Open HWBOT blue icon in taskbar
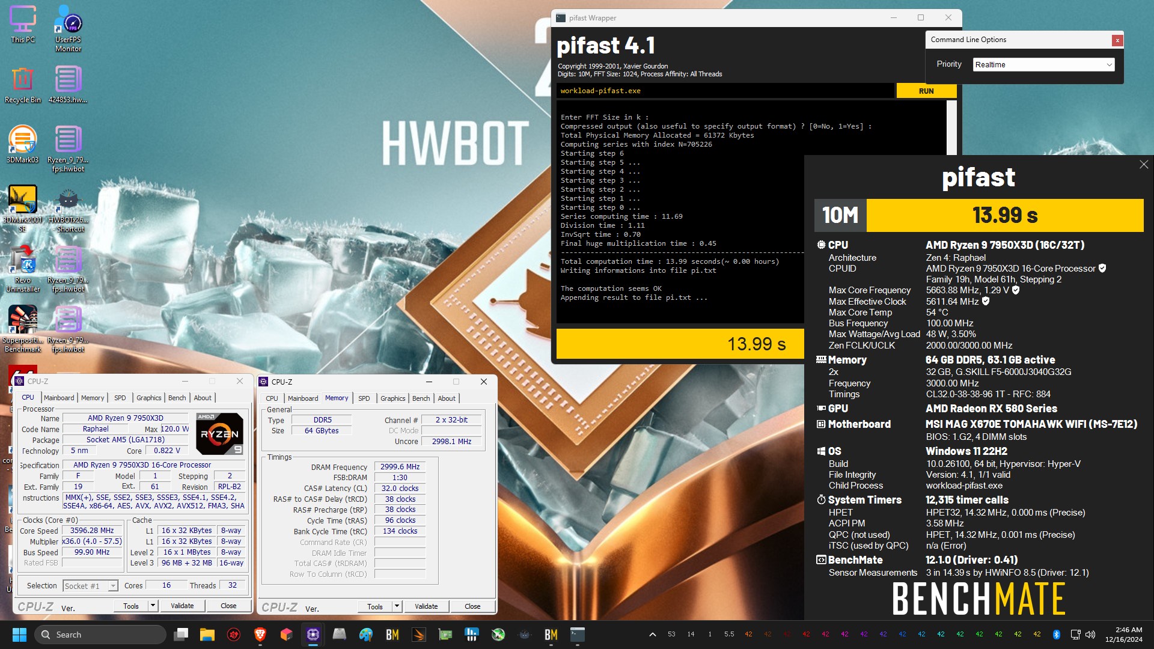The height and width of the screenshot is (649, 1154). point(472,635)
